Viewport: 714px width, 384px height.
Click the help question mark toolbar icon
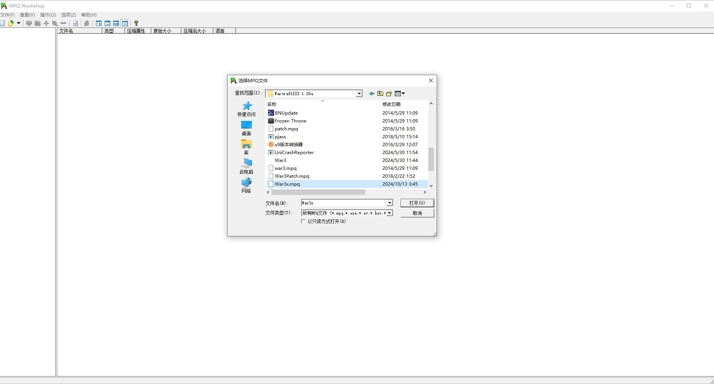[x=136, y=23]
